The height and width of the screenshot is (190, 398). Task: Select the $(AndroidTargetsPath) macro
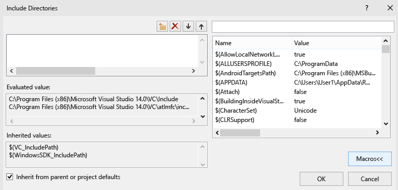point(297,73)
